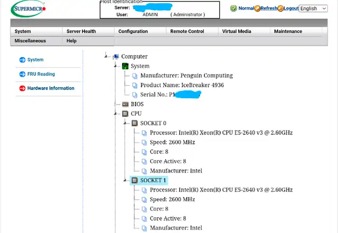
Task: Click document icon next to Manufacturer: Penguin Computing
Action: tap(135, 76)
